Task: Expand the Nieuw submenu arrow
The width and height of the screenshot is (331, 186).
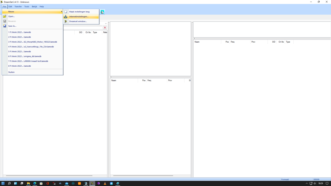Action: click(x=62, y=12)
